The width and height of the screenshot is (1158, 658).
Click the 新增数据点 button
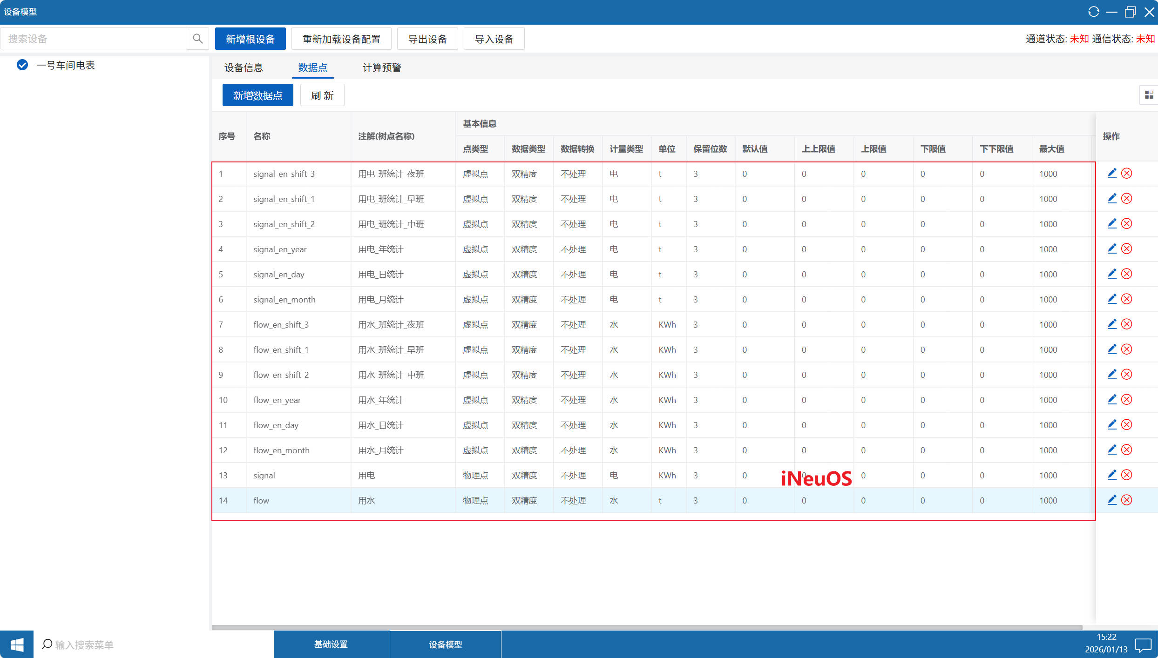[257, 95]
